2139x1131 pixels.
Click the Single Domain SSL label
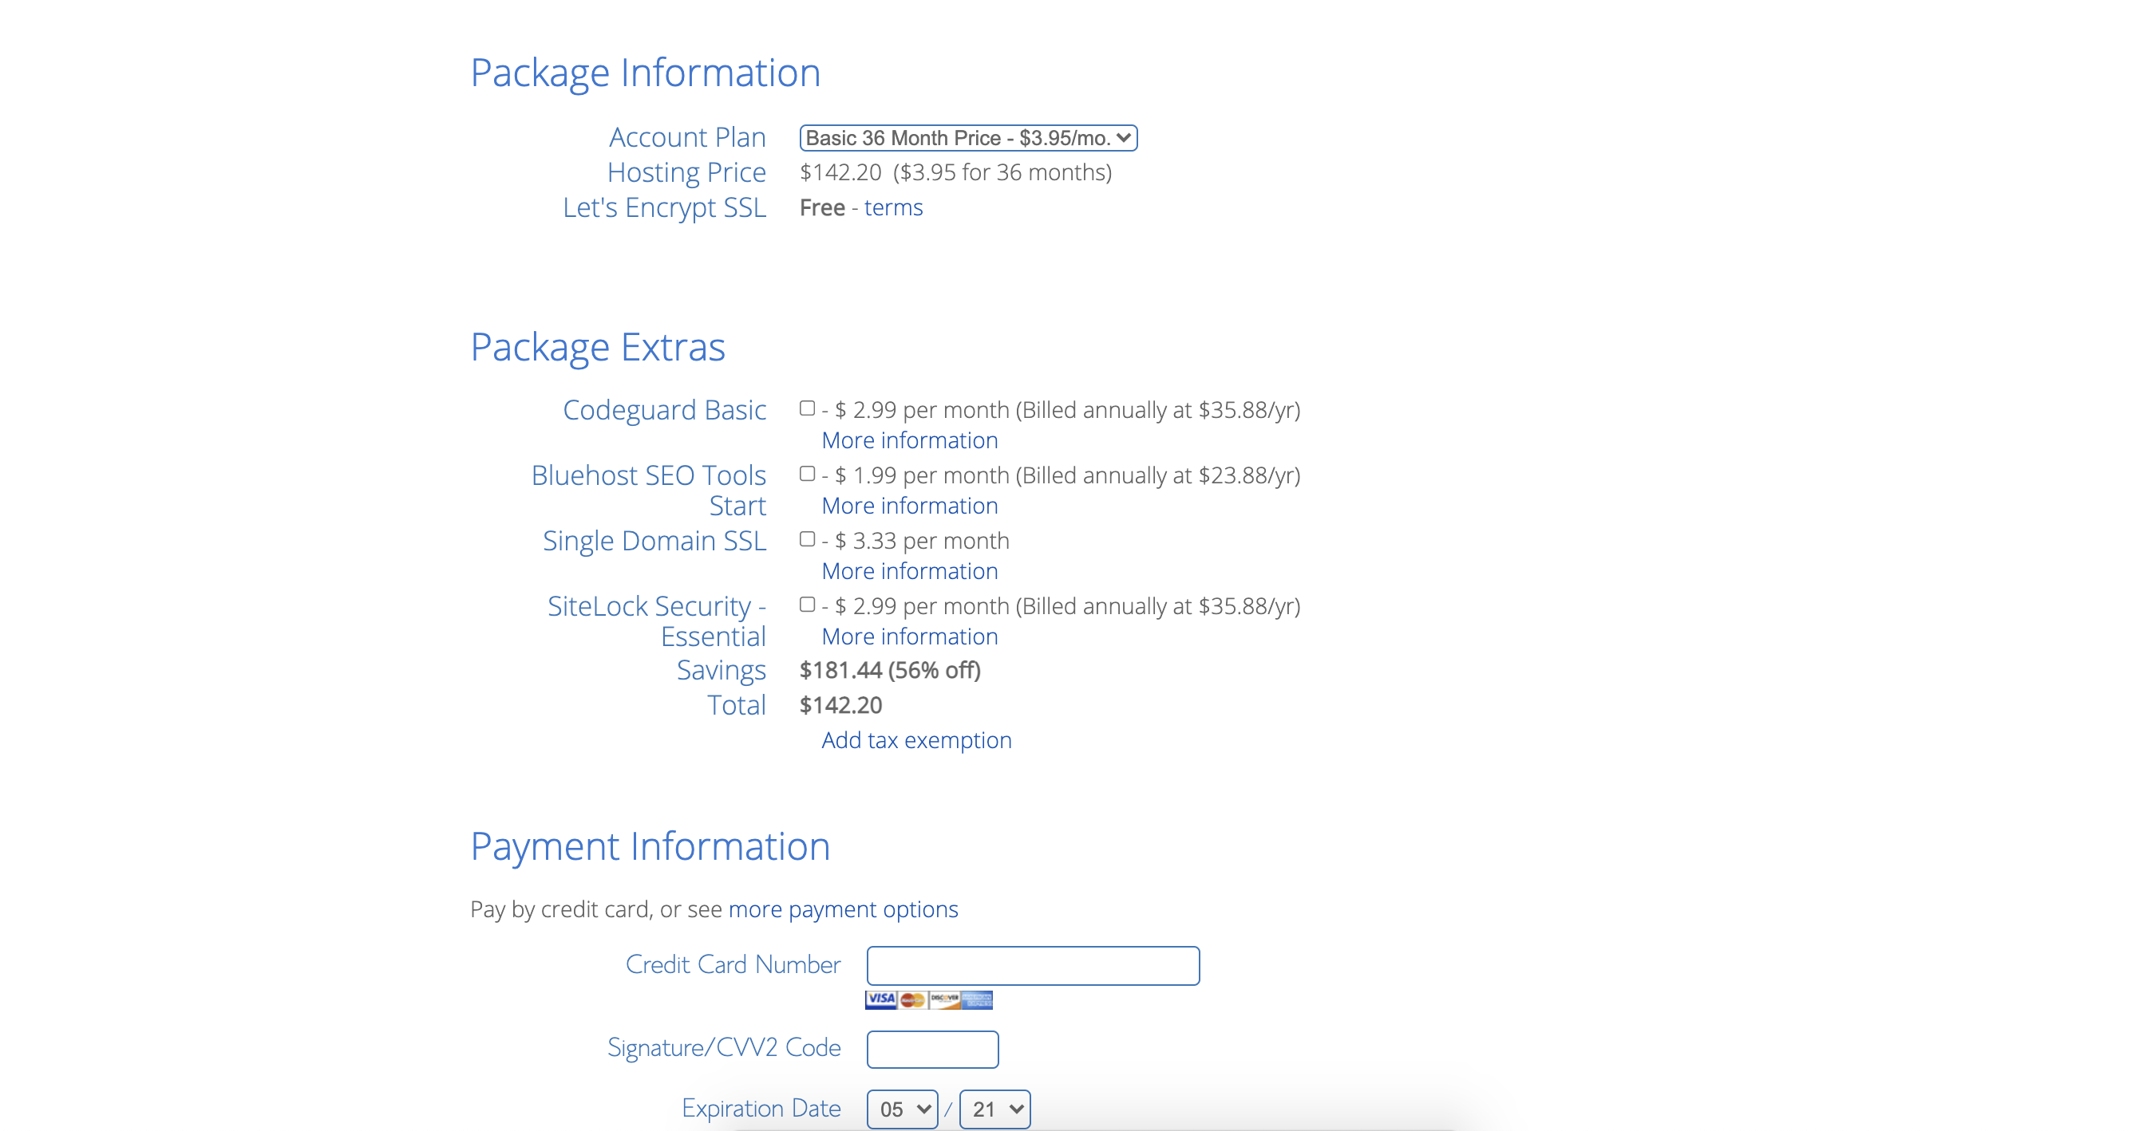pos(654,541)
